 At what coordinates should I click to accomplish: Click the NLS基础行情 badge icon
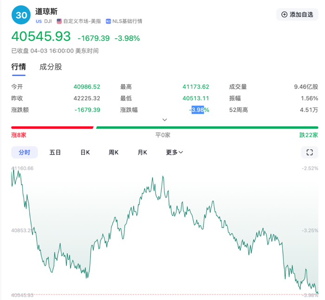[x=108, y=21]
